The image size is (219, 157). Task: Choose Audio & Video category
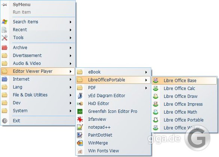38,64
